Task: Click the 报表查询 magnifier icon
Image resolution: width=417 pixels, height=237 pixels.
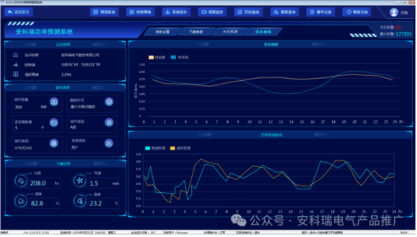Action: point(276,13)
